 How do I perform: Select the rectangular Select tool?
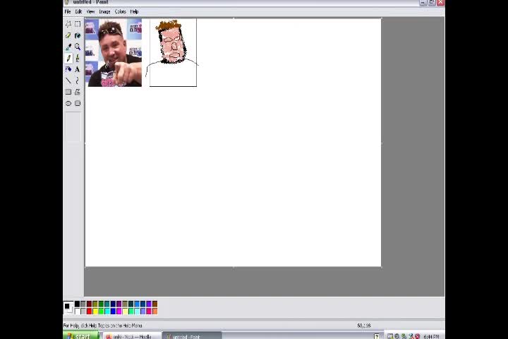pyautogui.click(x=78, y=24)
